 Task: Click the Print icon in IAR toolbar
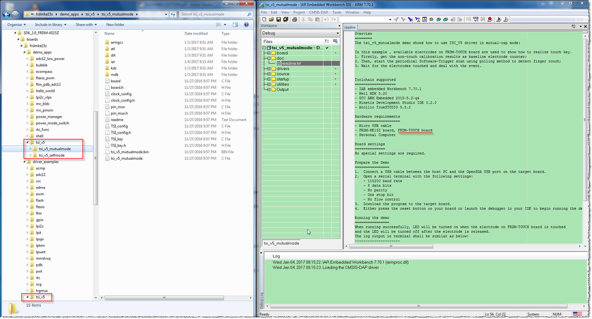(x=295, y=19)
